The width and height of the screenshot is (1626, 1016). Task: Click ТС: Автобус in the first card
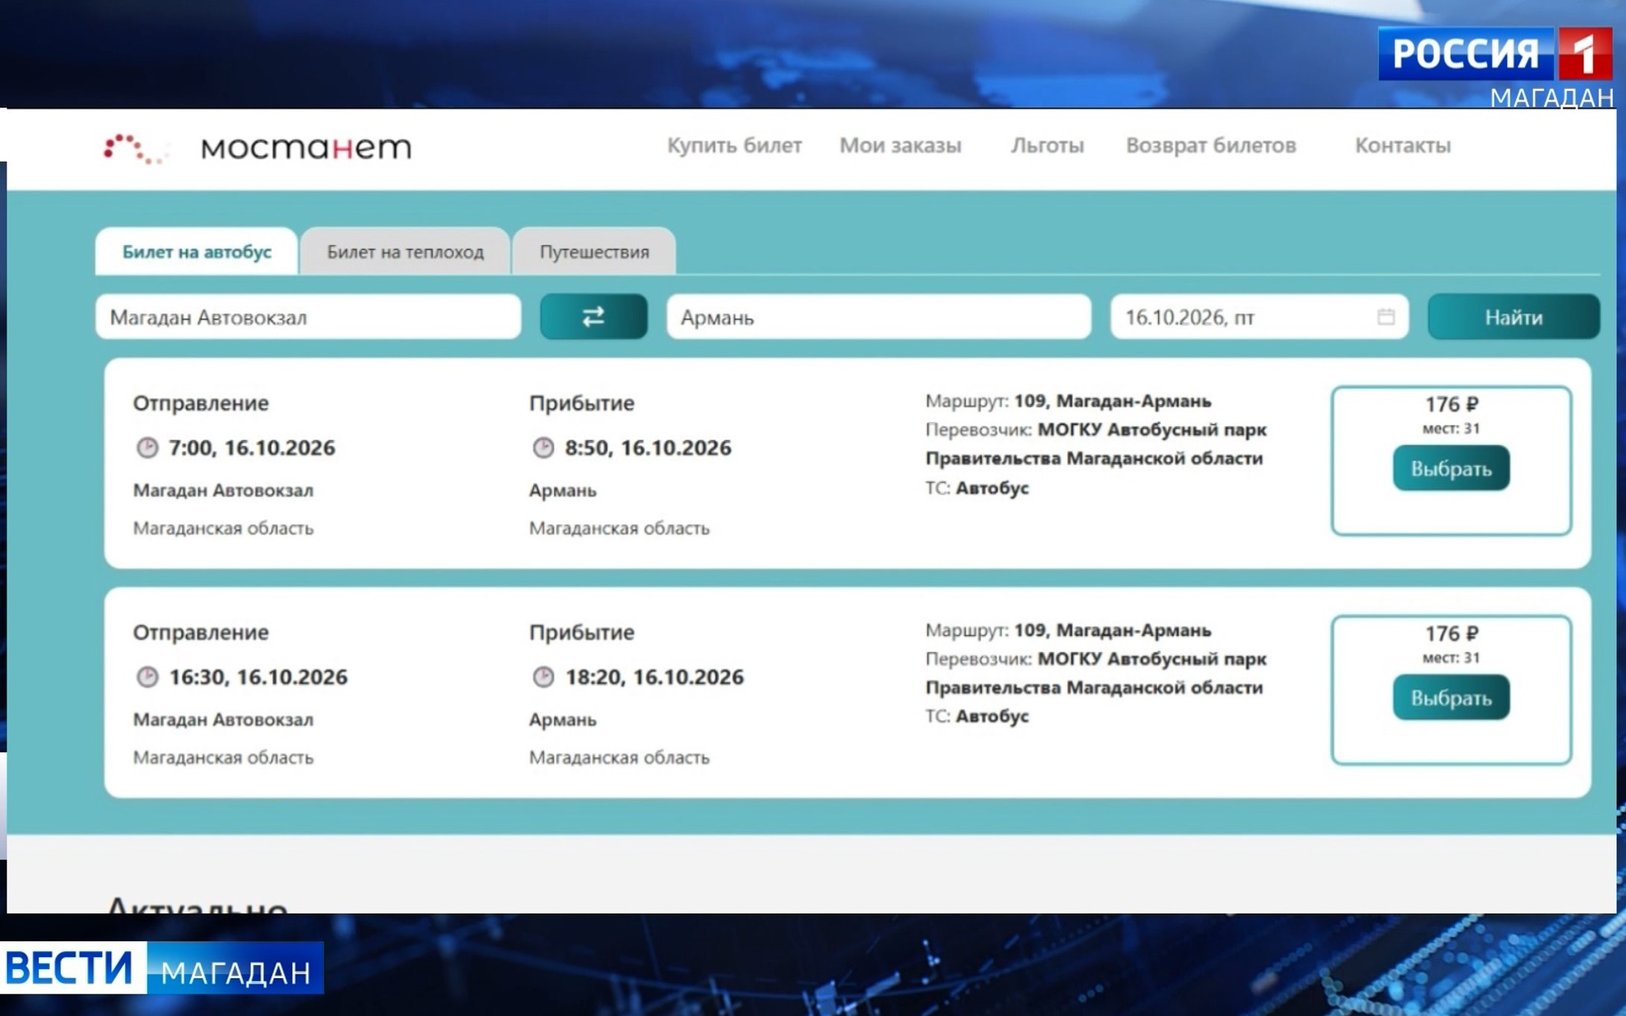978,488
